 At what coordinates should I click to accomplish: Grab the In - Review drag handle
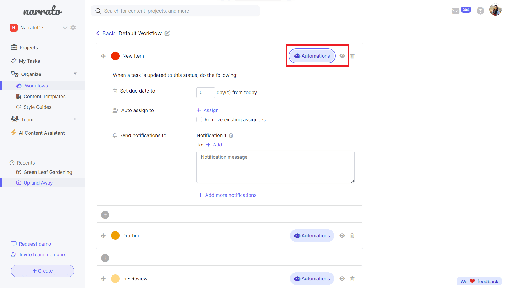click(104, 279)
